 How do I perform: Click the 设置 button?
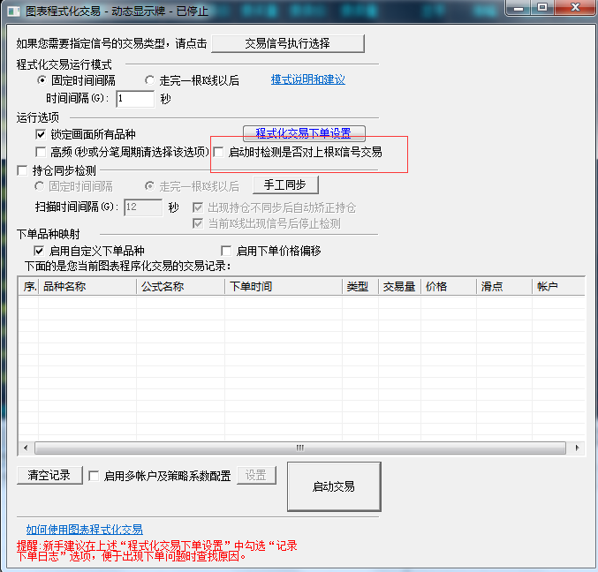(256, 475)
